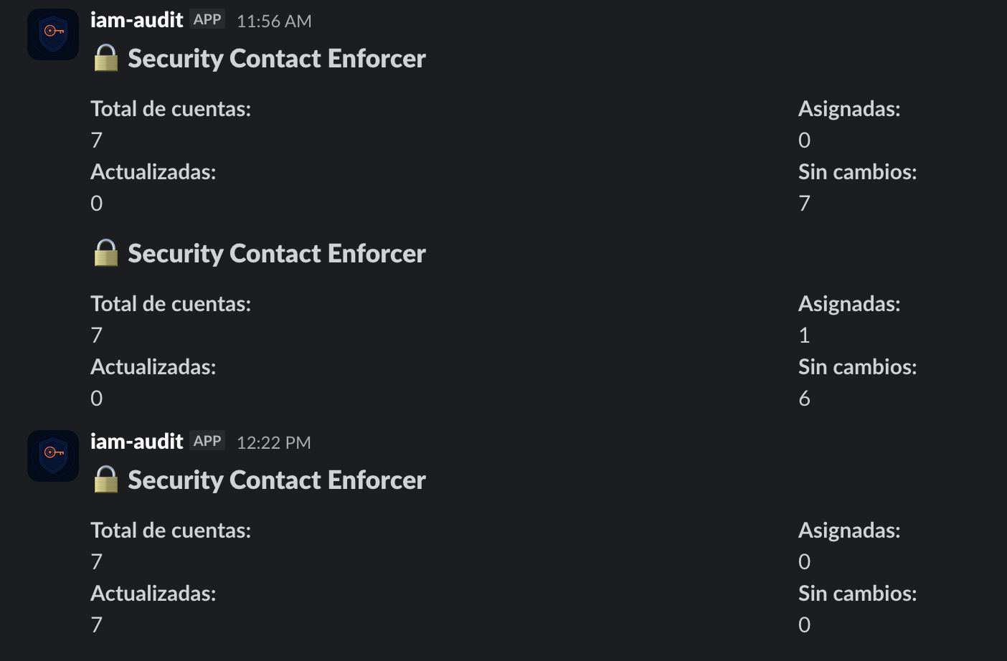Click the Total de cuentas value showing 7

(96, 140)
